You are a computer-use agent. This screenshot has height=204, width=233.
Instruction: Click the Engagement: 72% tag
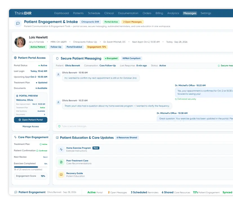pos(97,47)
